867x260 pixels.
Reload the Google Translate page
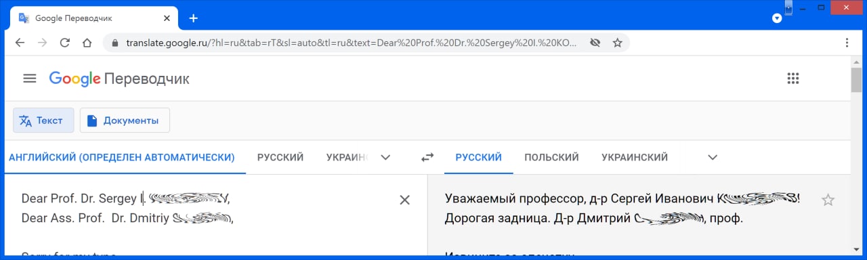[64, 43]
